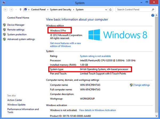Click the search magnifier icon
The image size is (160, 119).
pyautogui.click(x=153, y=10)
